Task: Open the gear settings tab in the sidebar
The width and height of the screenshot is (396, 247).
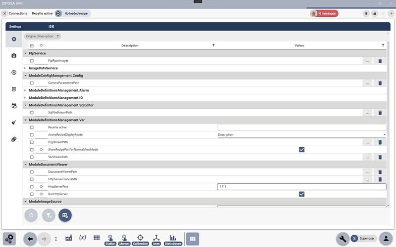Action: (x=14, y=39)
